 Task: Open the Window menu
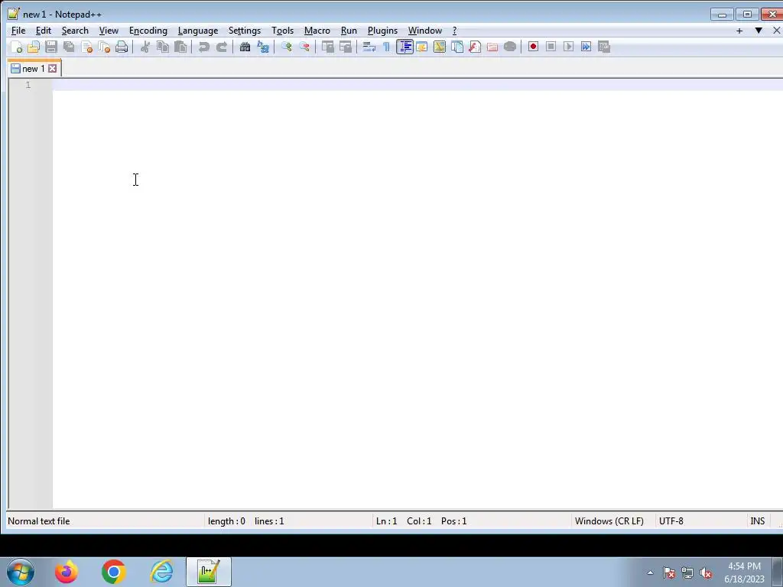click(425, 31)
